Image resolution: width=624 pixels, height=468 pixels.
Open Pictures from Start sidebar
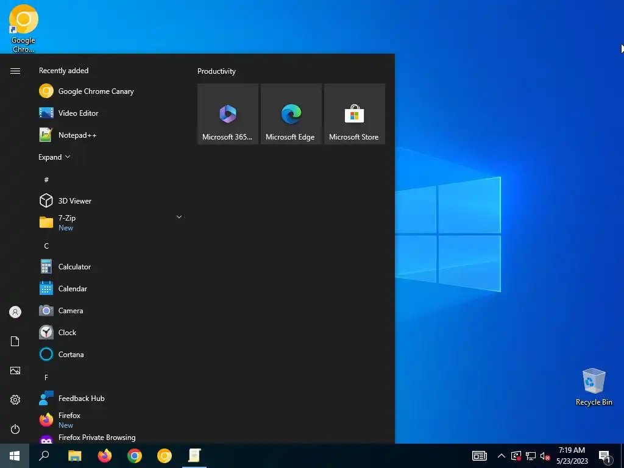click(x=15, y=370)
